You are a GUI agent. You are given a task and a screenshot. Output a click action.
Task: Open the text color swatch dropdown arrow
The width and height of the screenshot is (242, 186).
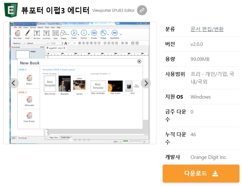tap(75, 43)
